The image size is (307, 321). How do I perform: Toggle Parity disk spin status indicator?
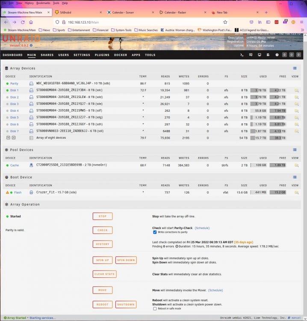[7, 83]
